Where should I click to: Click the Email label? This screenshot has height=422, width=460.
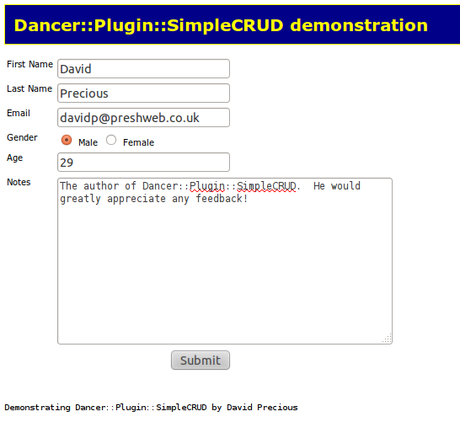pos(19,113)
